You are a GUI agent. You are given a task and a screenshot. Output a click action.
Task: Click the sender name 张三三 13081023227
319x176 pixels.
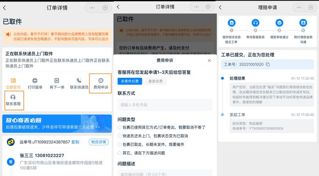point(42,156)
